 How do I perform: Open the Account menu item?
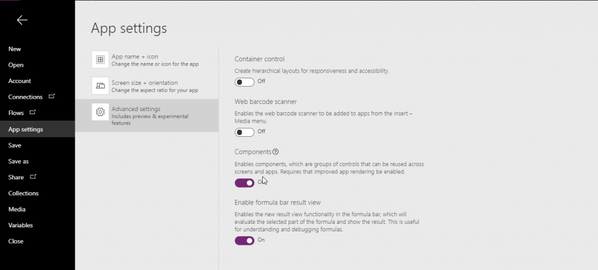tap(20, 81)
